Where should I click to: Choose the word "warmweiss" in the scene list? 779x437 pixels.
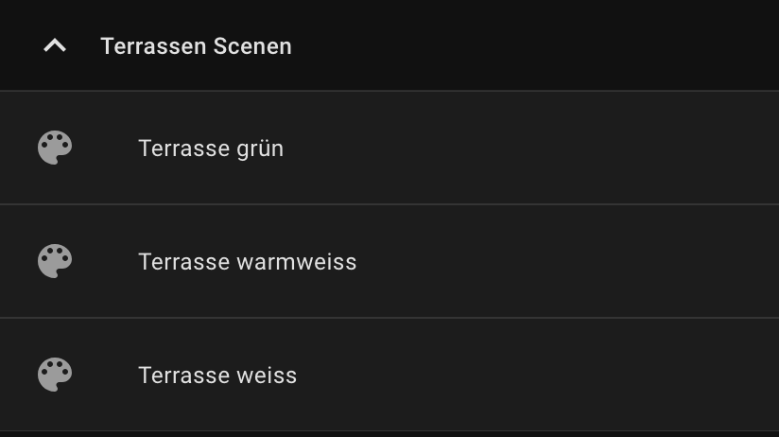tap(297, 262)
